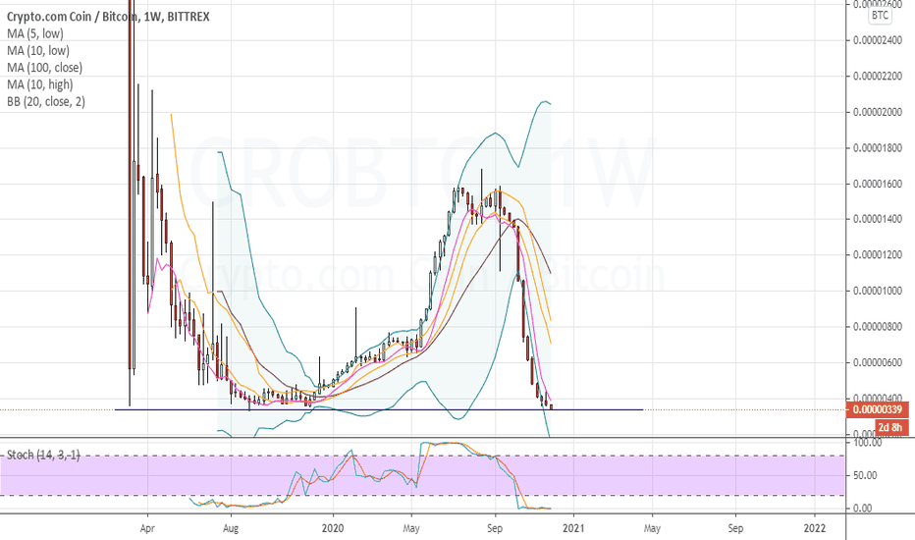915x540 pixels.
Task: Select the MA (100, close) indicator label
Action: (x=44, y=68)
